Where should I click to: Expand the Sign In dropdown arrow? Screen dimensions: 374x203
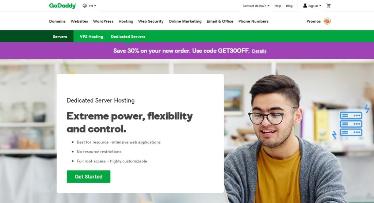tap(320, 6)
